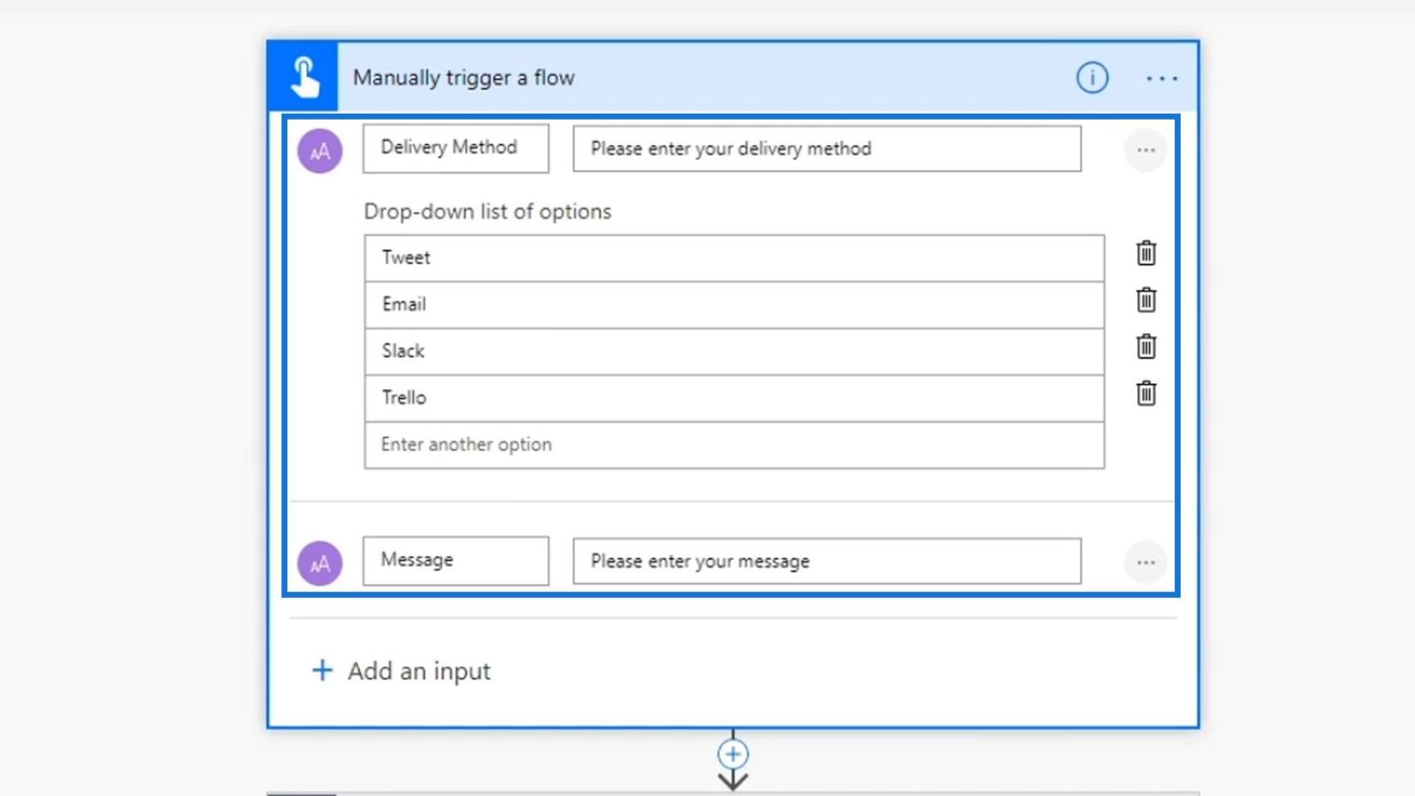Edit the Please enter your message field
Viewport: 1415px width, 796px height.
click(x=827, y=561)
